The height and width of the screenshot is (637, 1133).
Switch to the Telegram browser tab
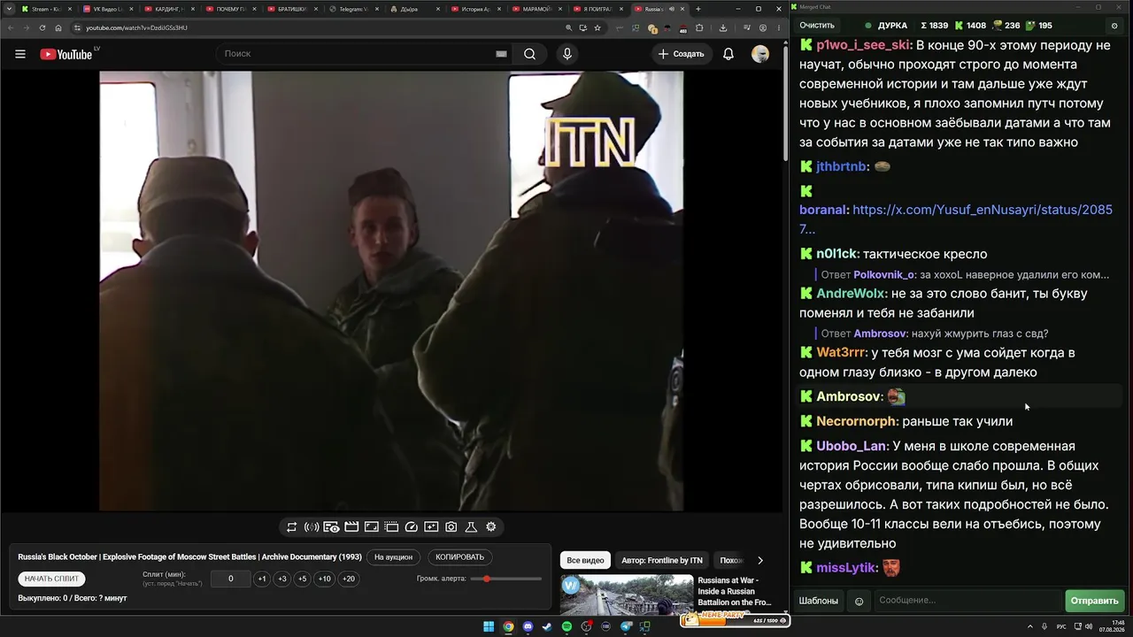353,9
